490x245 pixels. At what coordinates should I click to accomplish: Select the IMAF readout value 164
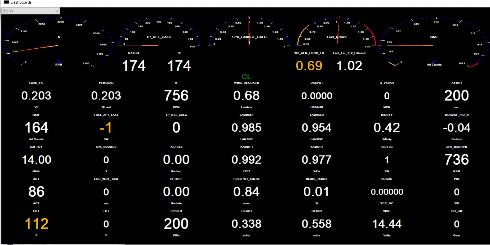(36, 128)
